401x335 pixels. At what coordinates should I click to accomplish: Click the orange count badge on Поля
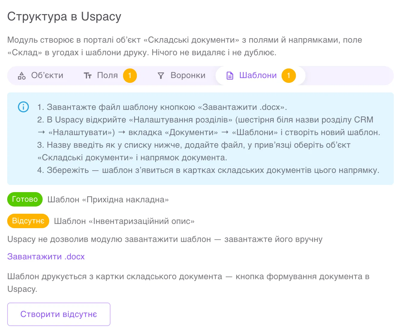[130, 76]
